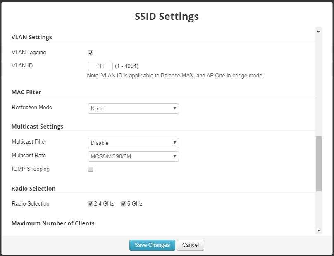Open the Multicast Filter dropdown
334x256 pixels.
pyautogui.click(x=132, y=142)
